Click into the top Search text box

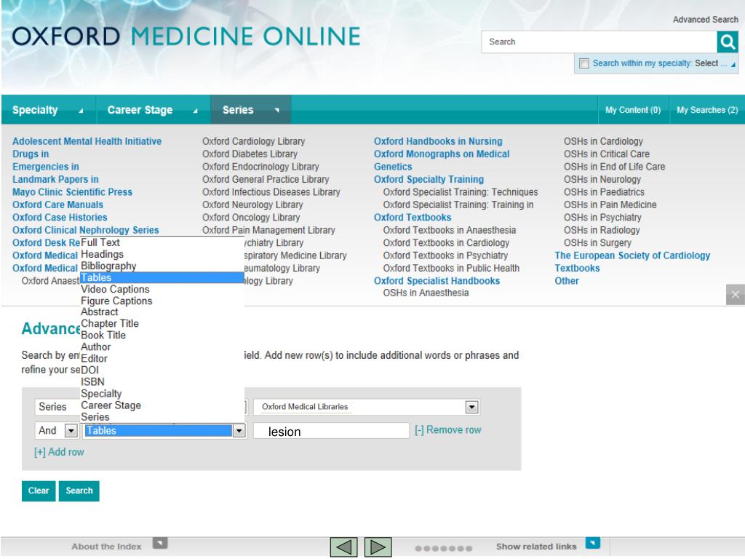pyautogui.click(x=599, y=41)
